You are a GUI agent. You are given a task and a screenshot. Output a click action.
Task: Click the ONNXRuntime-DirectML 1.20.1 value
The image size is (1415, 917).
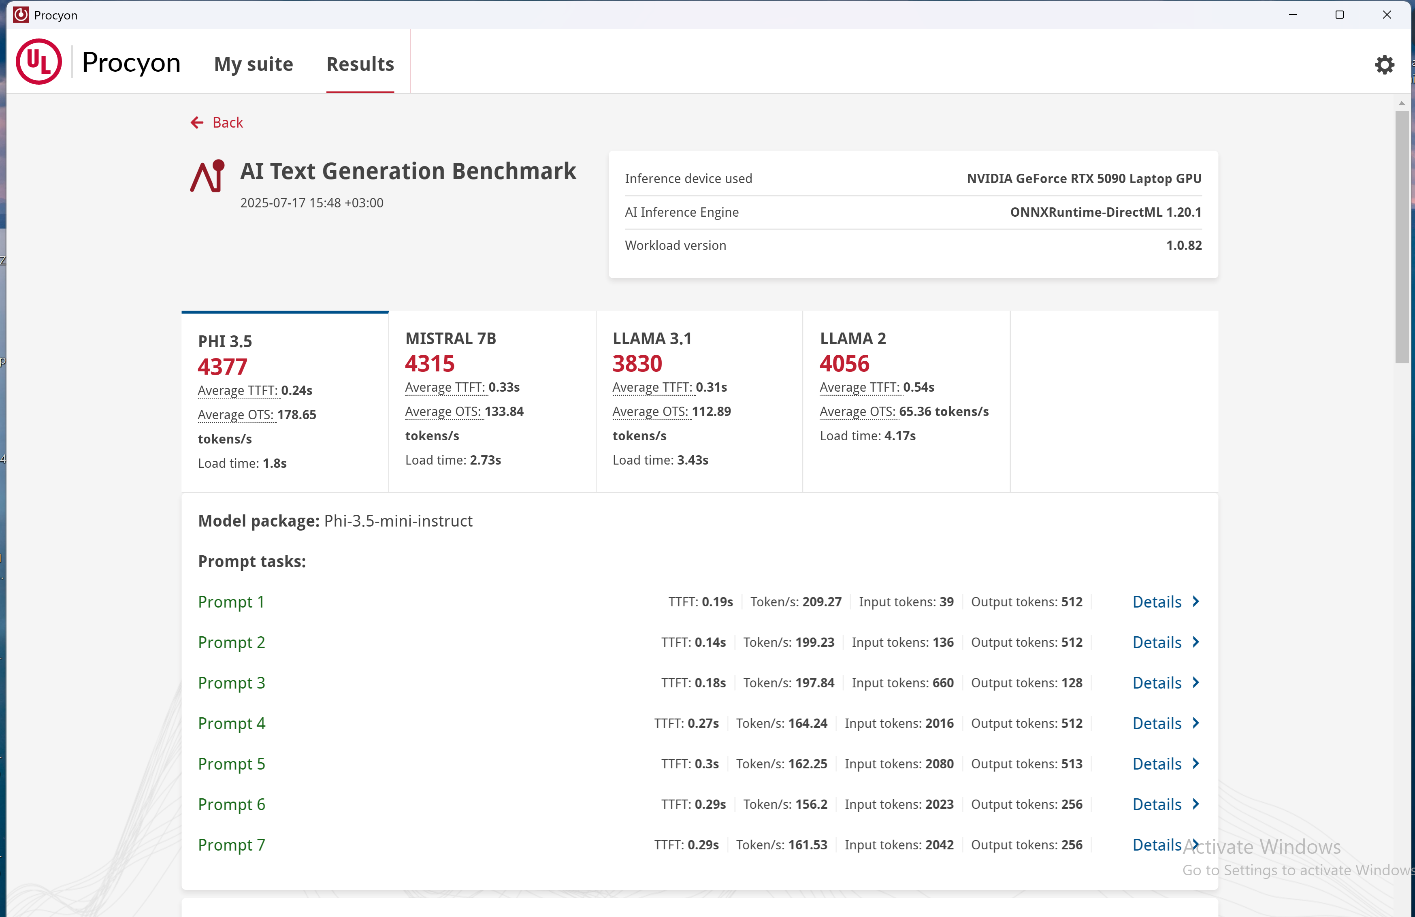pyautogui.click(x=1105, y=212)
